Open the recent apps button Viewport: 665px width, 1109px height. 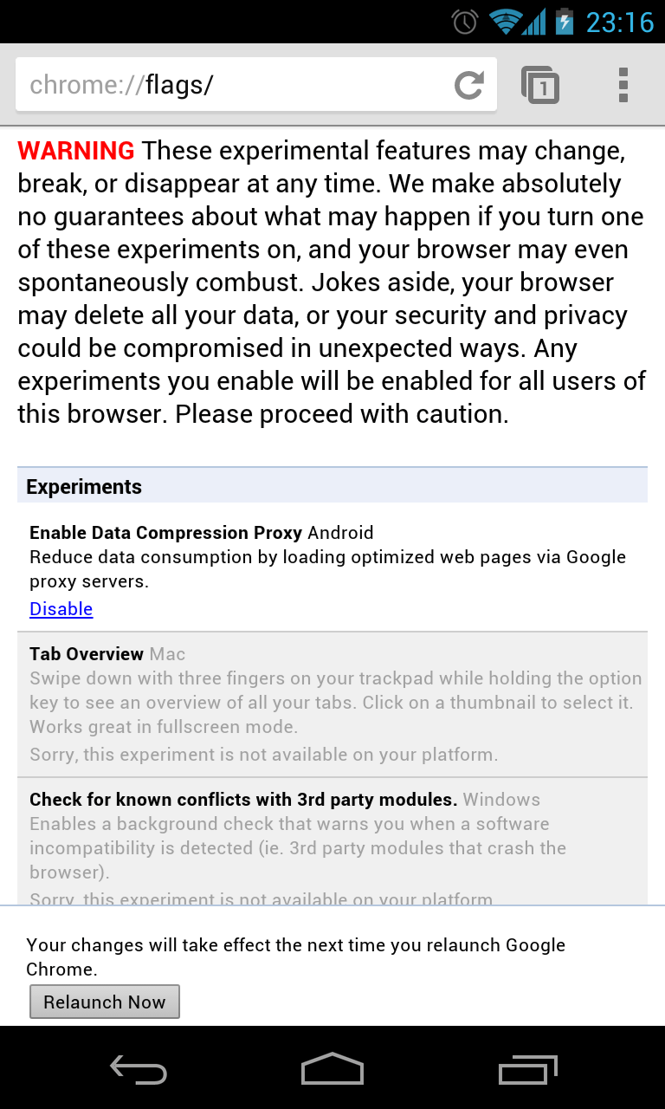coord(528,1069)
